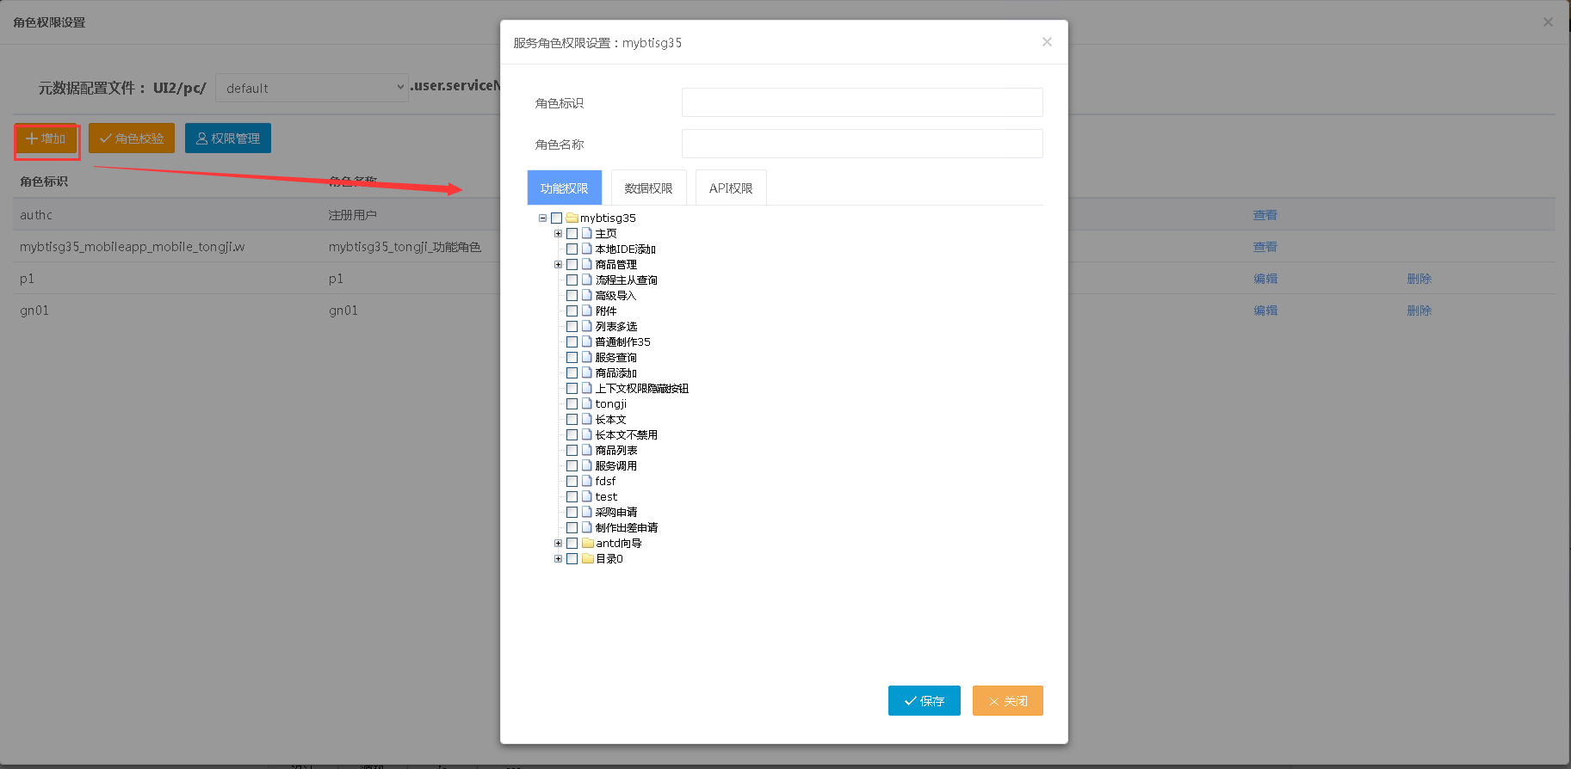Image resolution: width=1571 pixels, height=769 pixels.
Task: Click the page icon beside tongji
Action: 587,404
